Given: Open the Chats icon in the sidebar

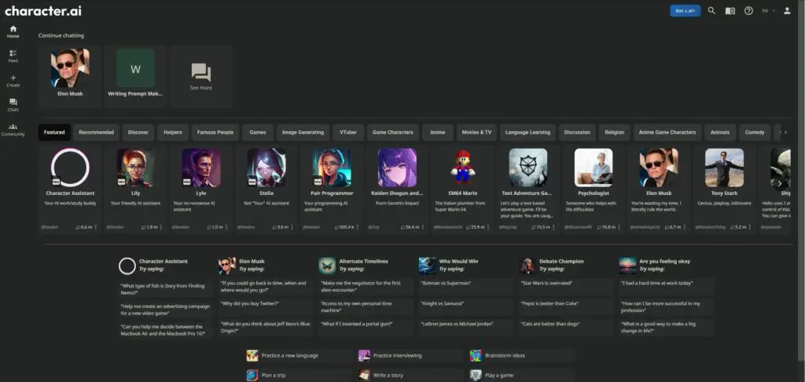Looking at the screenshot, I should point(13,104).
